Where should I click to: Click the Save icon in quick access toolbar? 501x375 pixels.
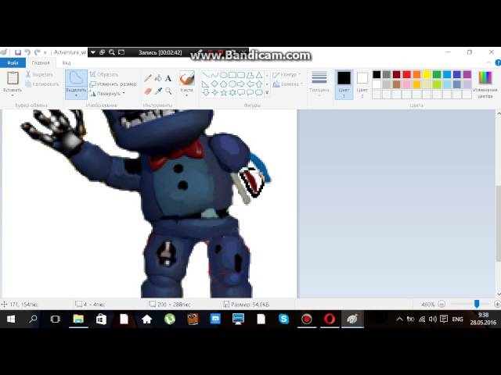18,52
